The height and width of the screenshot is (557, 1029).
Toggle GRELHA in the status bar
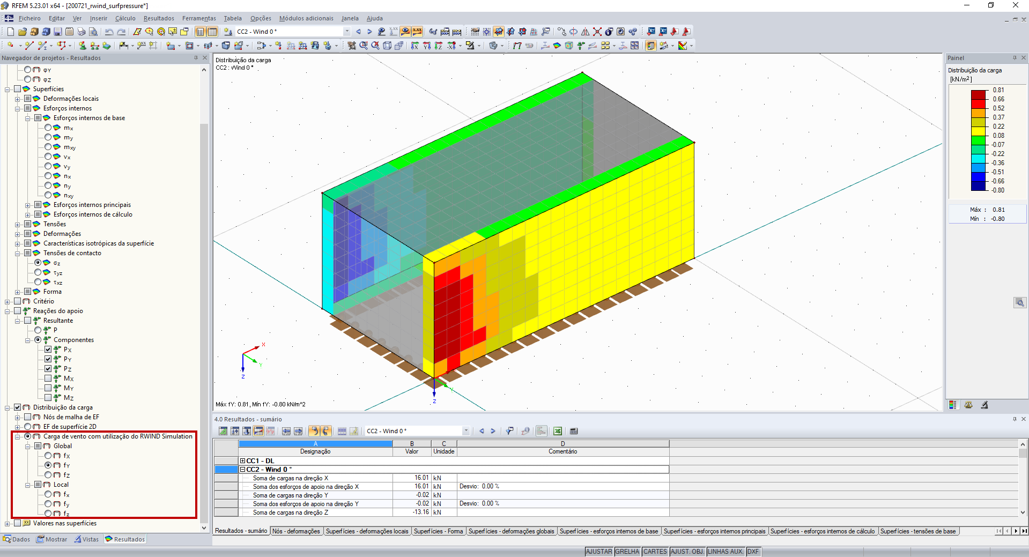pyautogui.click(x=627, y=552)
